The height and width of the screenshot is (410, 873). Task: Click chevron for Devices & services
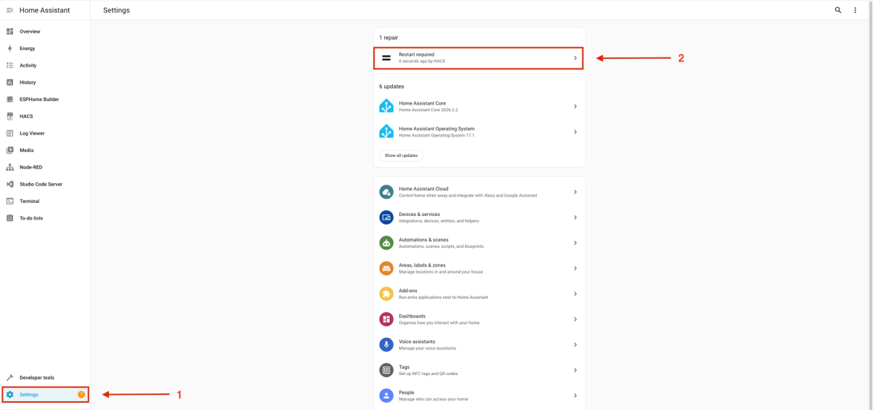click(x=575, y=217)
